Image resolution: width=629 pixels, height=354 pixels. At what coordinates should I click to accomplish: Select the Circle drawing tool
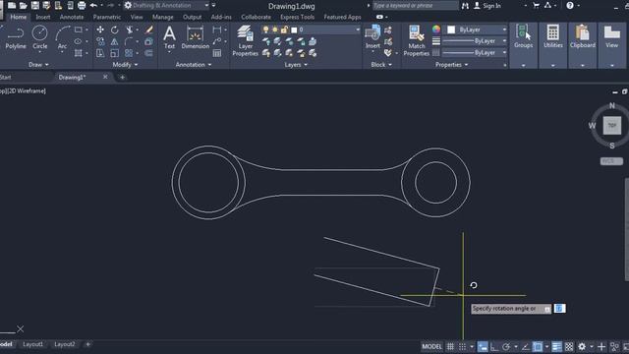(39, 37)
